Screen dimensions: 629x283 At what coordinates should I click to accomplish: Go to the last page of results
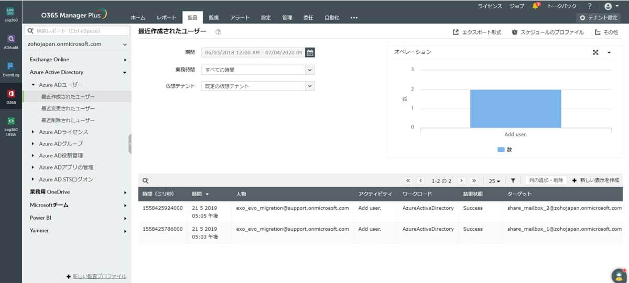pyautogui.click(x=474, y=180)
